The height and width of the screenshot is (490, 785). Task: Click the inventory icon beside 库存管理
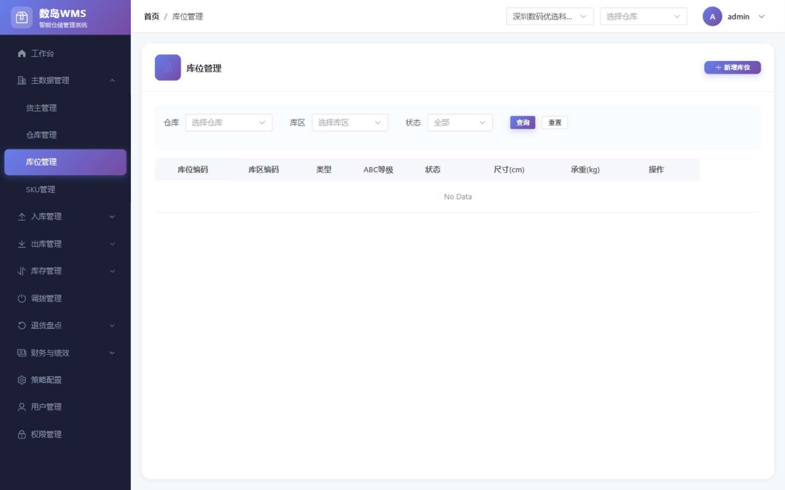[22, 271]
